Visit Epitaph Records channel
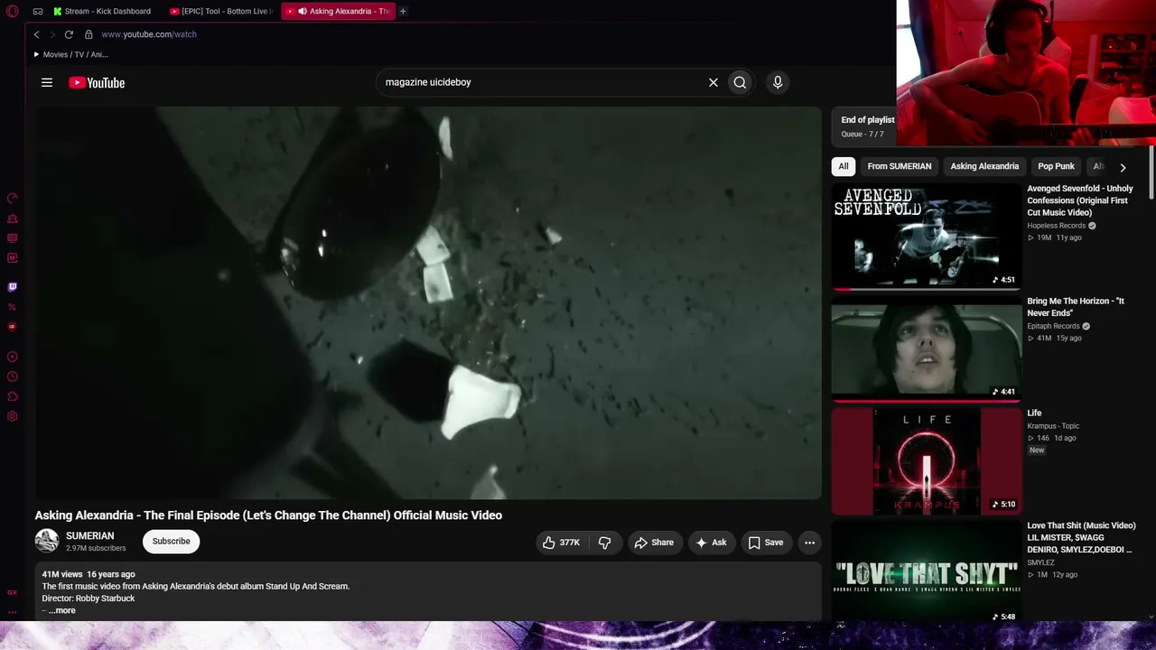 (x=1053, y=326)
